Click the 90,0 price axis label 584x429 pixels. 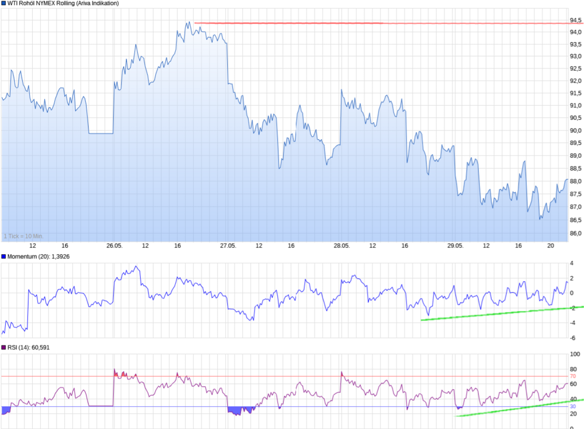coord(575,130)
